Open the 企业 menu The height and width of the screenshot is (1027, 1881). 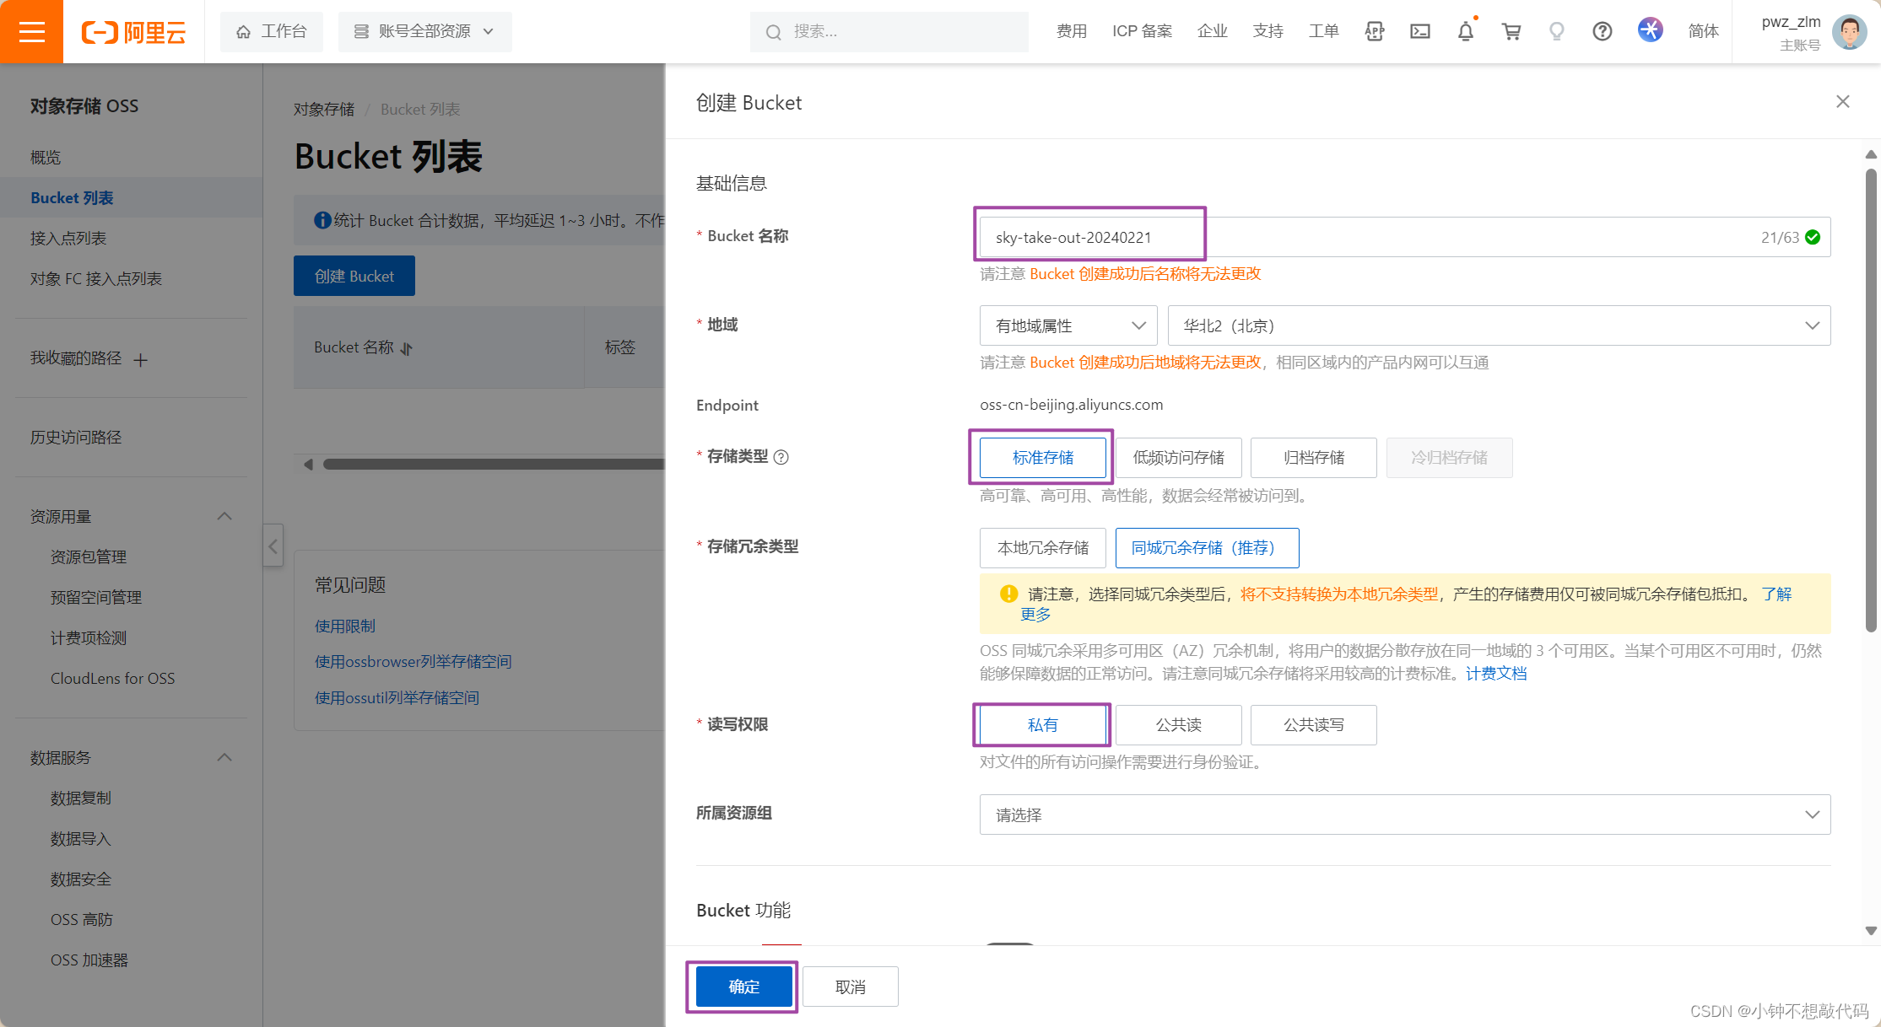click(x=1213, y=31)
